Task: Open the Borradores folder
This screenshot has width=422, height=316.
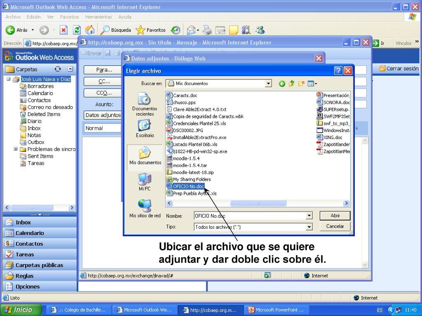Action: click(x=37, y=86)
